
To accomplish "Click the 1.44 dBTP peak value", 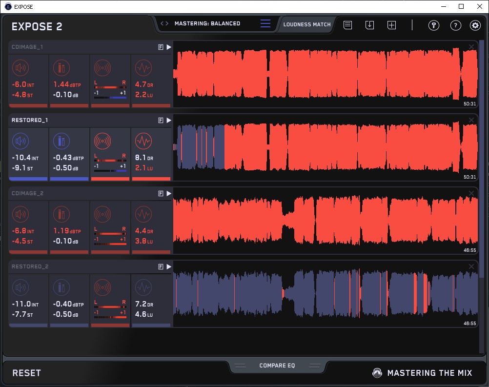I will 67,84.
